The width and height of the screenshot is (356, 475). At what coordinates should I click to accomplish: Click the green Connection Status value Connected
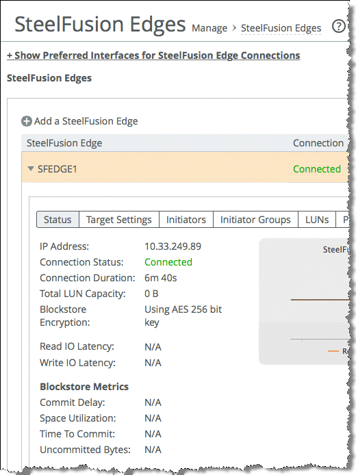pyautogui.click(x=168, y=262)
